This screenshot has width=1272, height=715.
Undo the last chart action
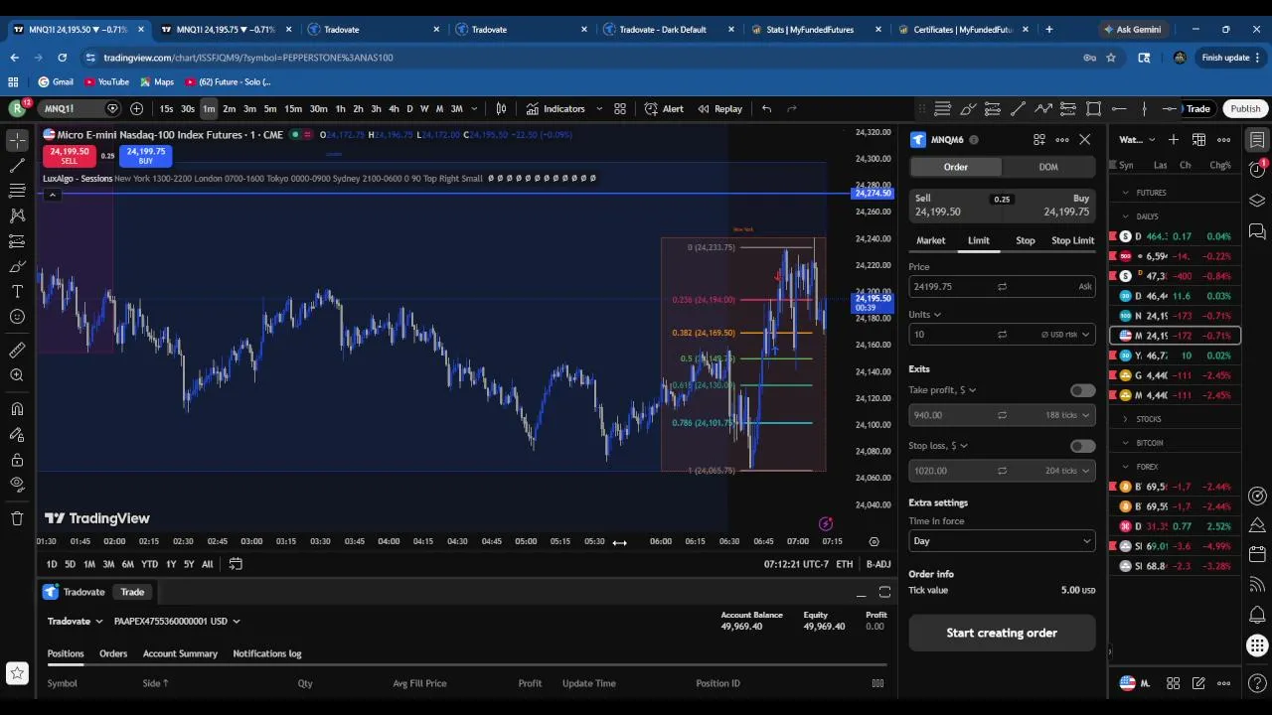(766, 108)
